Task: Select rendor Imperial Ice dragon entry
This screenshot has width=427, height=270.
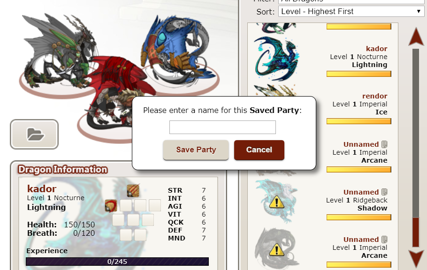Action: coord(323,105)
